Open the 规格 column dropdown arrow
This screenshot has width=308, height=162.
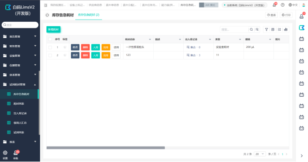270,40
